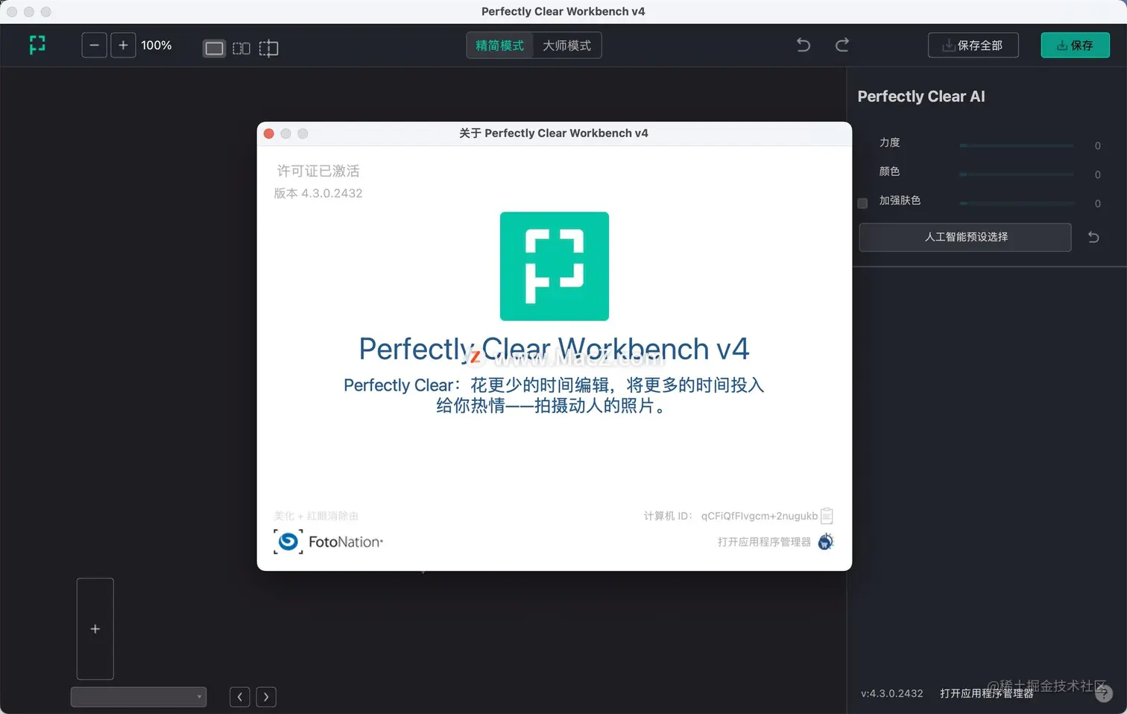Click the version text v:4.3.0.2432
This screenshot has width=1127, height=714.
coord(892,693)
